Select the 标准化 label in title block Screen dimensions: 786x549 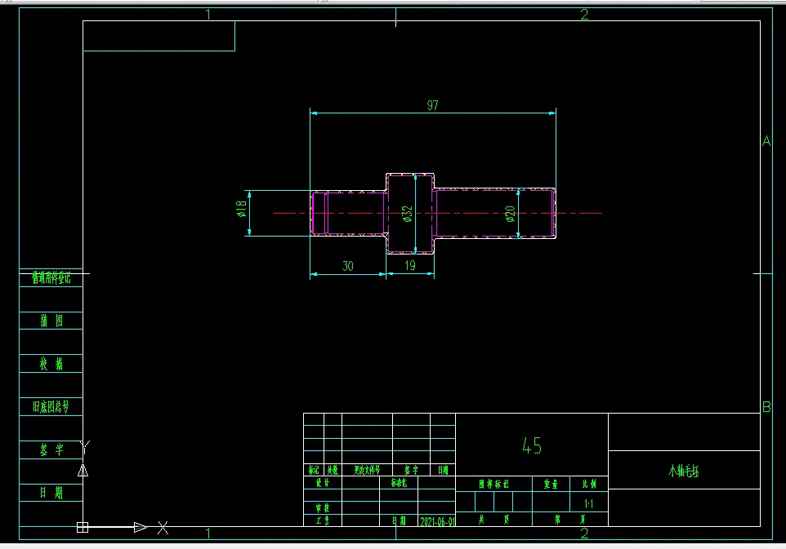[399, 483]
